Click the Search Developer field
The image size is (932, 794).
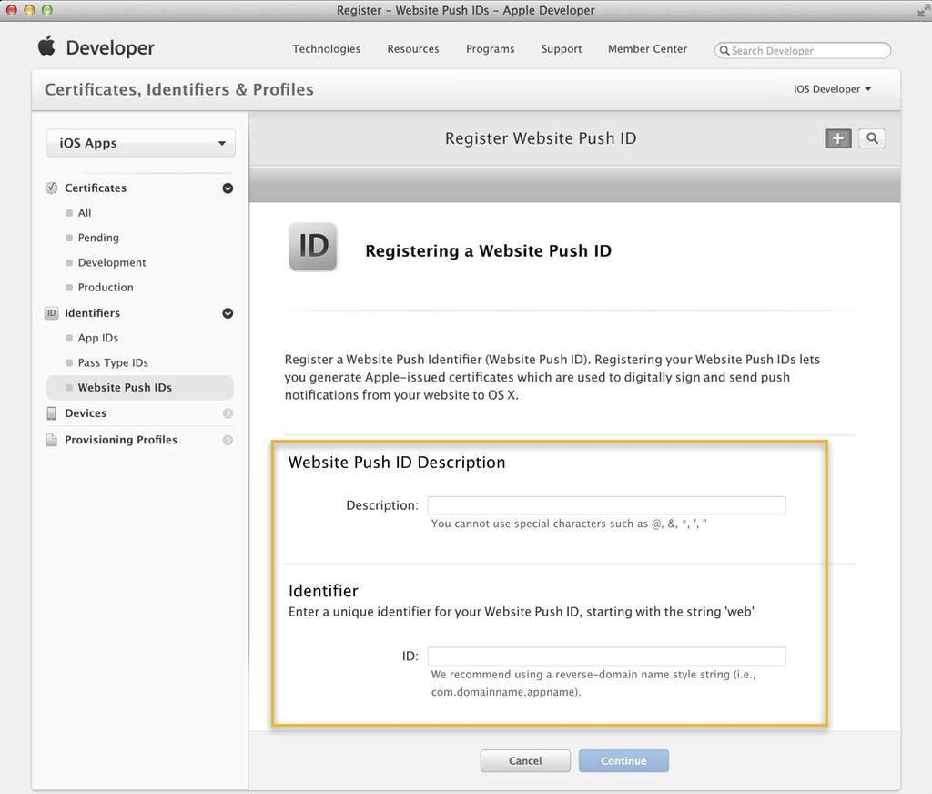point(803,51)
